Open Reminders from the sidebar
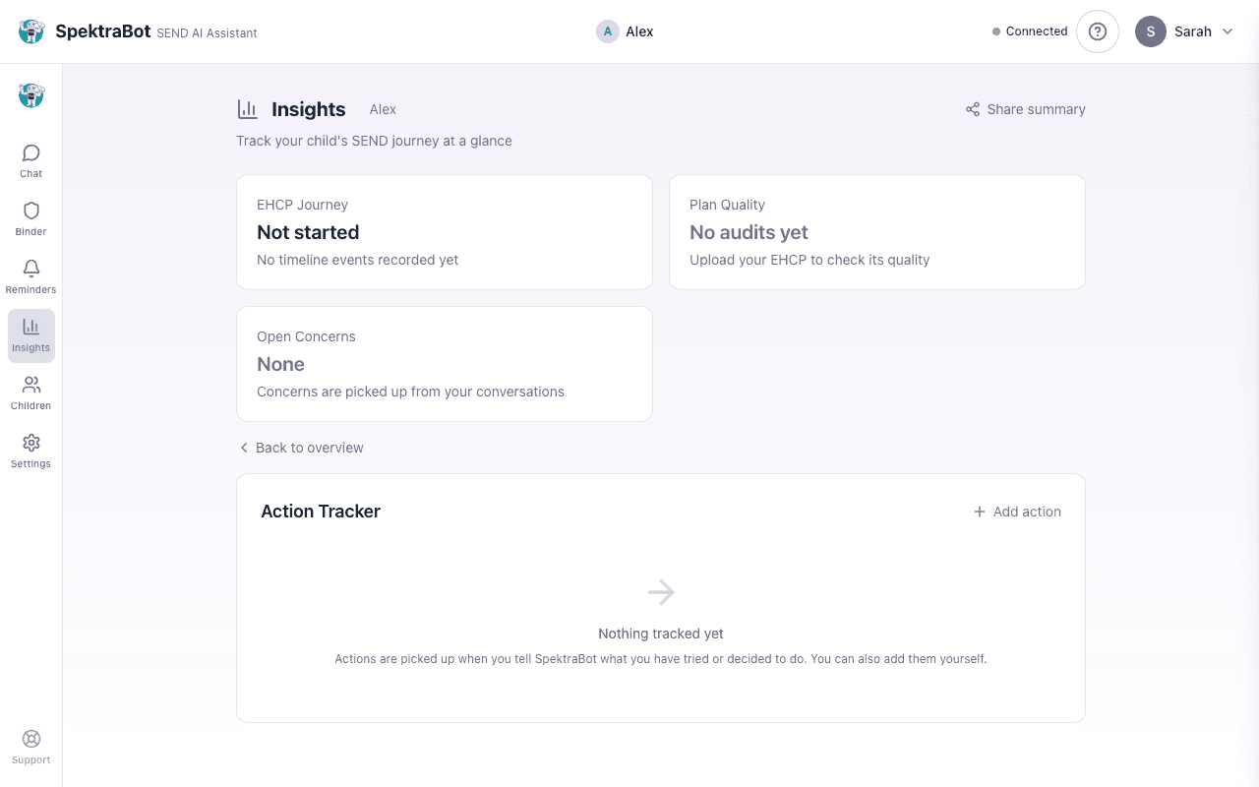Image resolution: width=1259 pixels, height=787 pixels. tap(30, 275)
